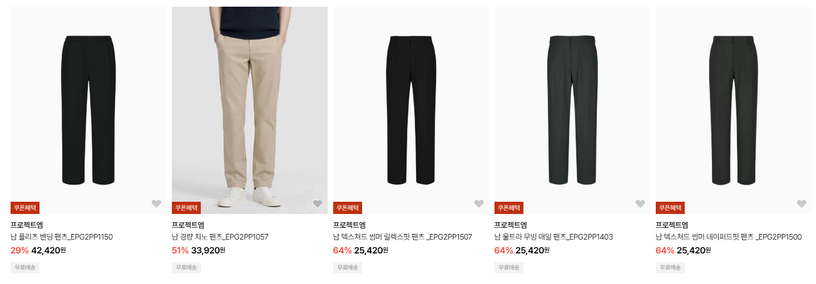
Task: Toggle wishlist heart on beige chino pants
Action: tap(318, 204)
